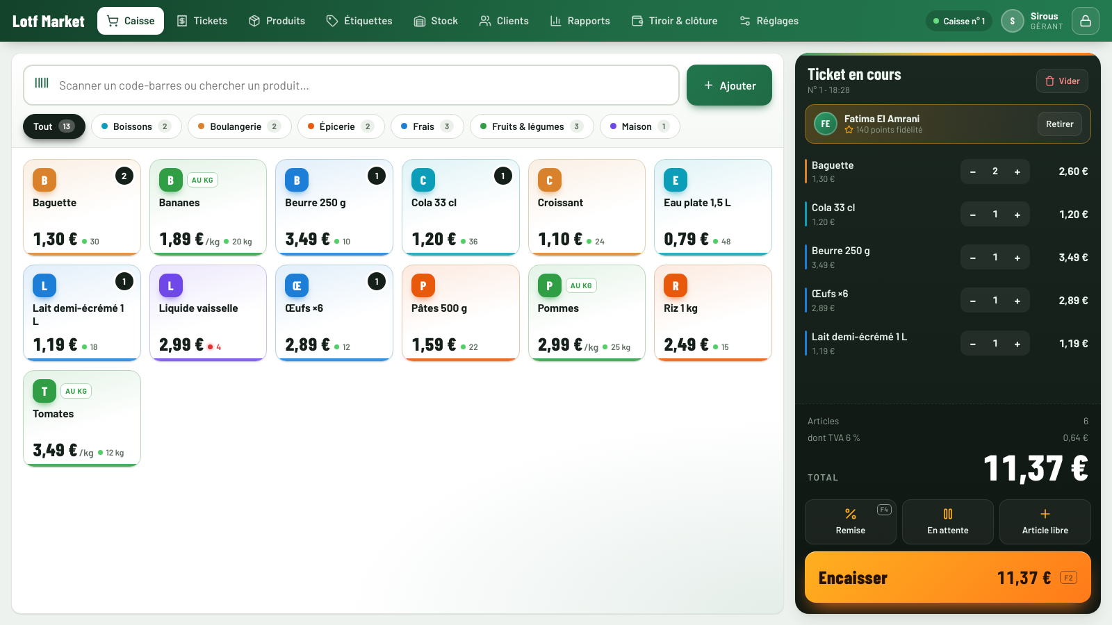The height and width of the screenshot is (625, 1112).
Task: Filter products by Boulangerie
Action: click(x=239, y=126)
